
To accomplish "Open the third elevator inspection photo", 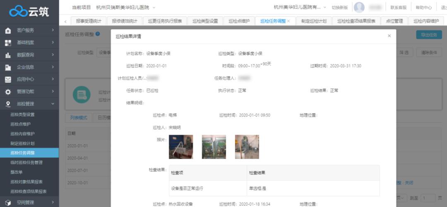I will pyautogui.click(x=247, y=147).
